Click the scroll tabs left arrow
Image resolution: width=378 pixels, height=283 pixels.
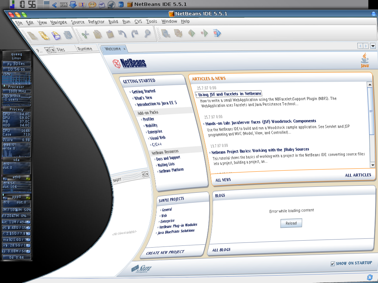click(x=360, y=46)
